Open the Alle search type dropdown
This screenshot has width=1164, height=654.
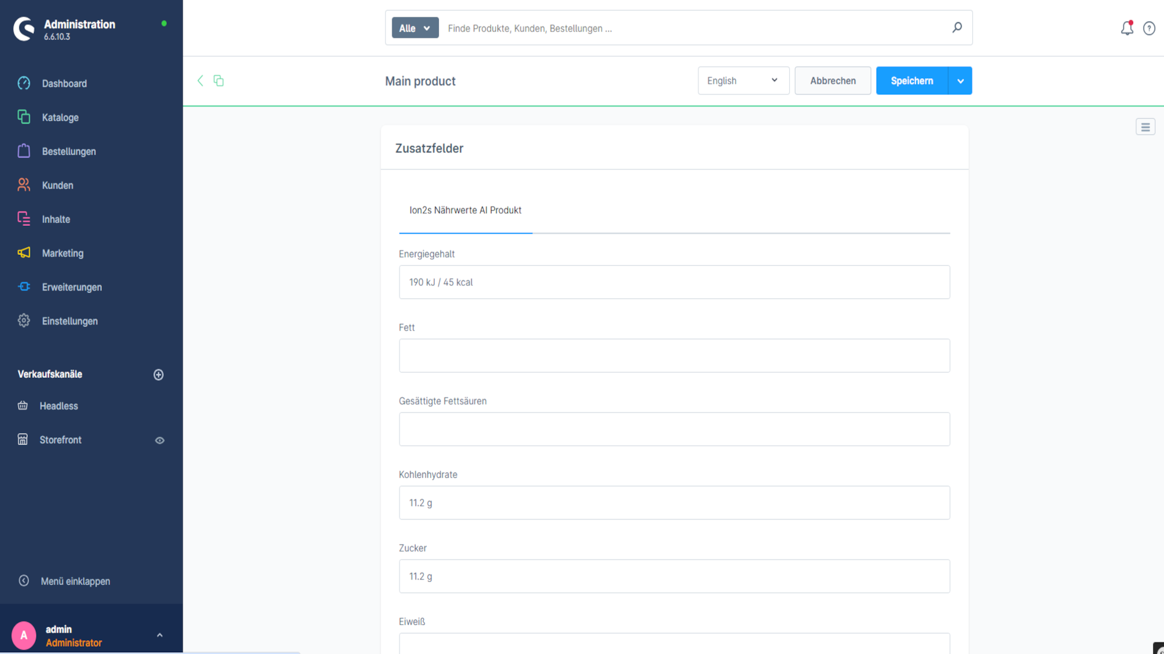tap(415, 28)
